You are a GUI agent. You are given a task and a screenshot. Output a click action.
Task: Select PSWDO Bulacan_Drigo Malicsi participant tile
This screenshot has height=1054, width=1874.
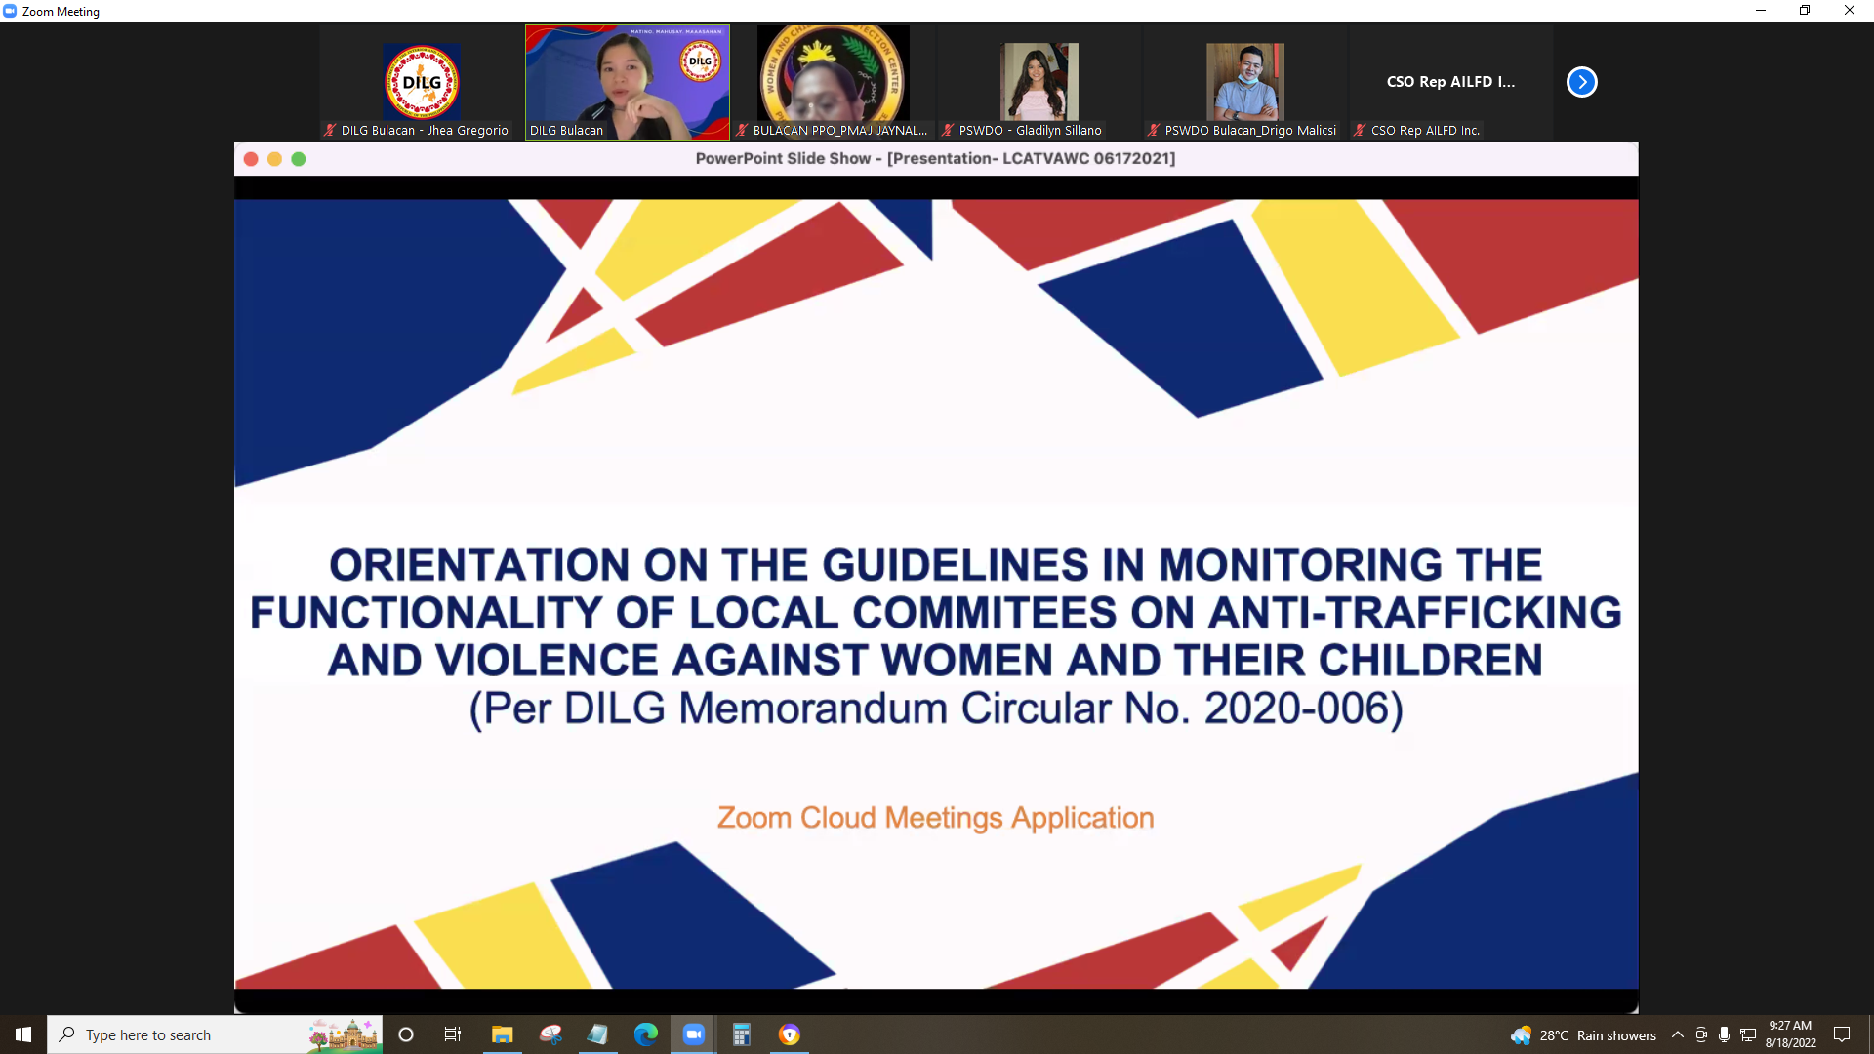coord(1245,82)
